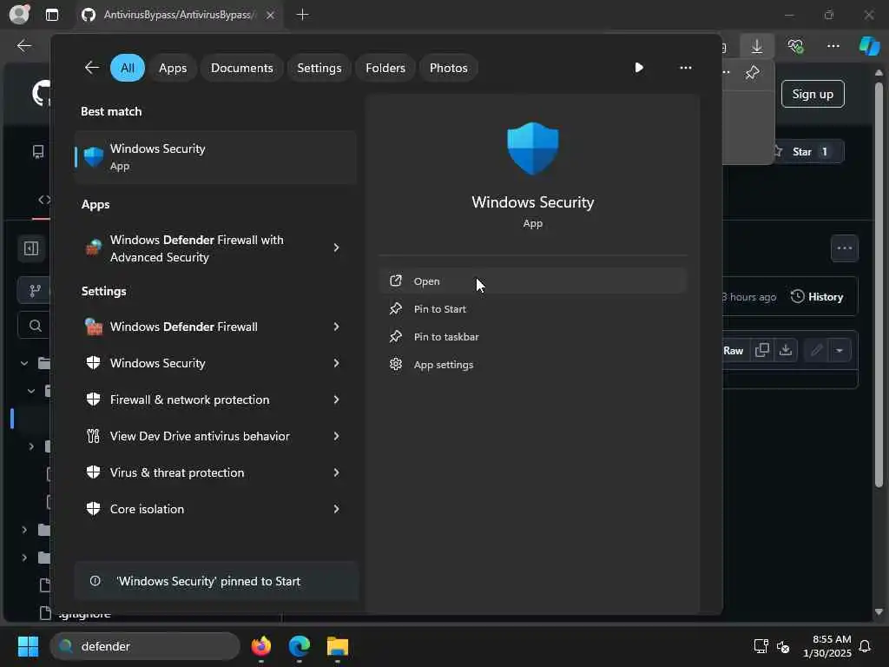Open Edge downloads toolbar button
Viewport: 889px width, 667px height.
coord(757,46)
